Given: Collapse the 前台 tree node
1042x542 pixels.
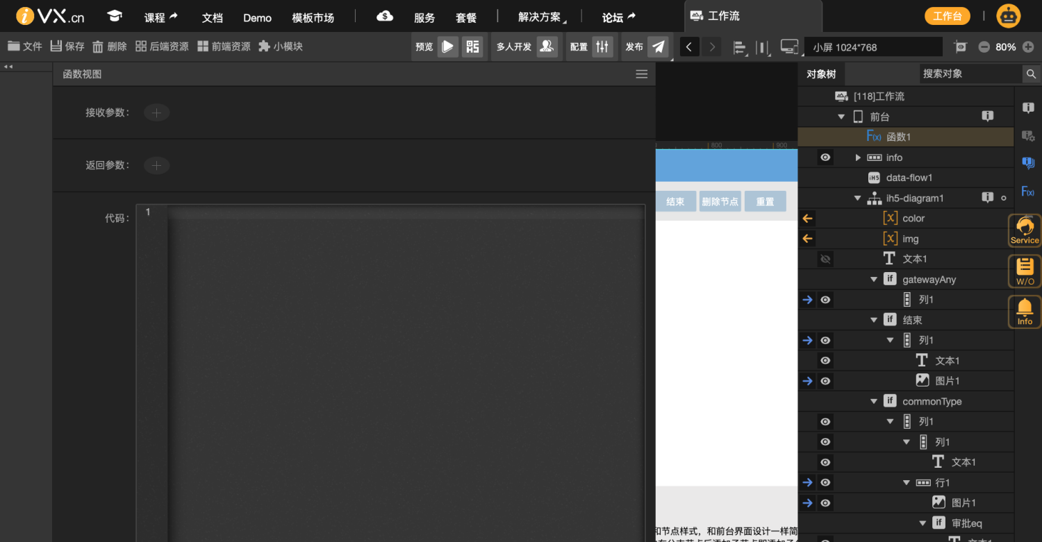Looking at the screenshot, I should point(841,117).
